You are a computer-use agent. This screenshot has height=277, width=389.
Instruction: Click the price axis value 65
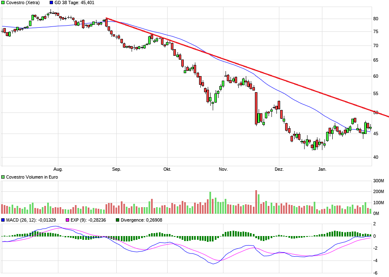click(376, 60)
